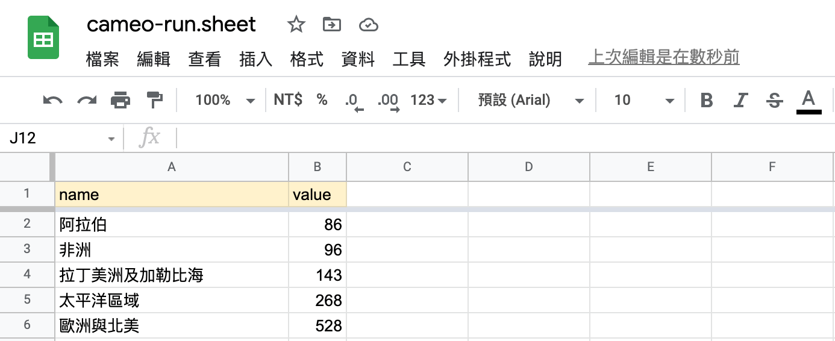Expand the font family Arial dropdown
Screen dimensions: 835x341
[531, 100]
